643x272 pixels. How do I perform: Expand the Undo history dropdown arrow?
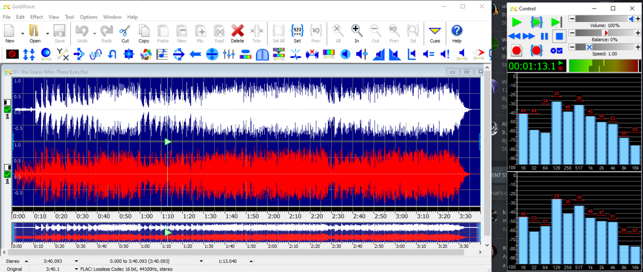coord(94,33)
